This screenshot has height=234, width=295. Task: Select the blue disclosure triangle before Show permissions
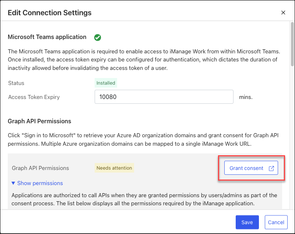pyautogui.click(x=13, y=183)
